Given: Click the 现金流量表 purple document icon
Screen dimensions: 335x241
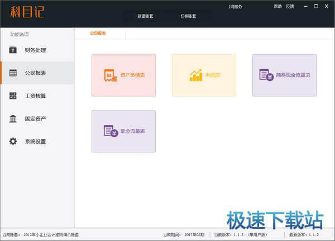Looking at the screenshot, I should pyautogui.click(x=111, y=131).
